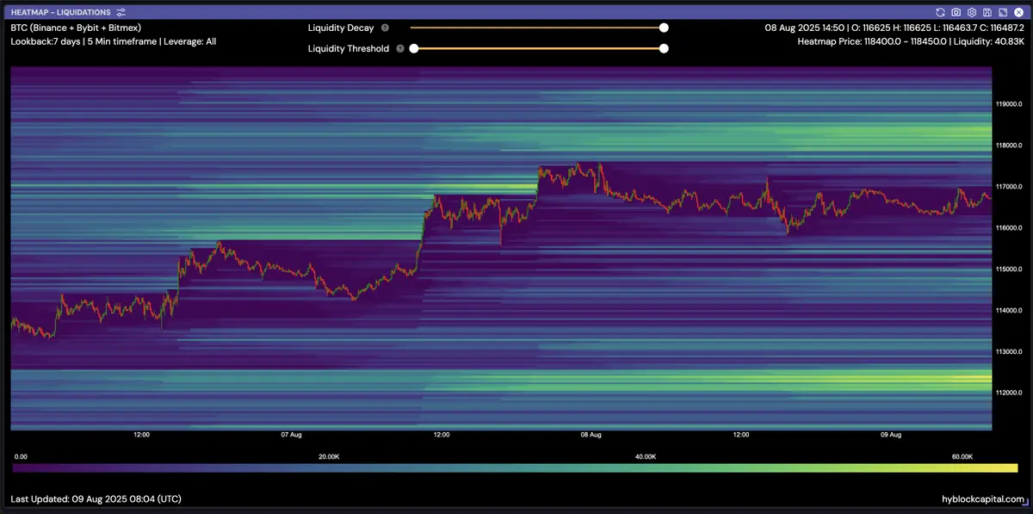This screenshot has height=514, width=1033.
Task: Click the 60.00K color scale label
Action: pos(962,456)
